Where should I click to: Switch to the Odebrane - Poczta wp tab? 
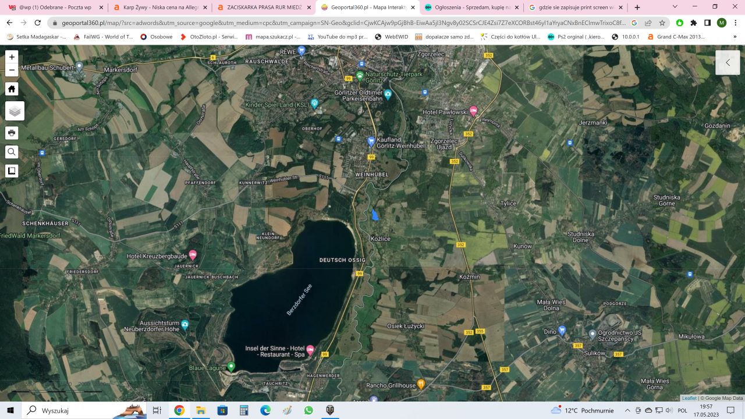pos(56,8)
